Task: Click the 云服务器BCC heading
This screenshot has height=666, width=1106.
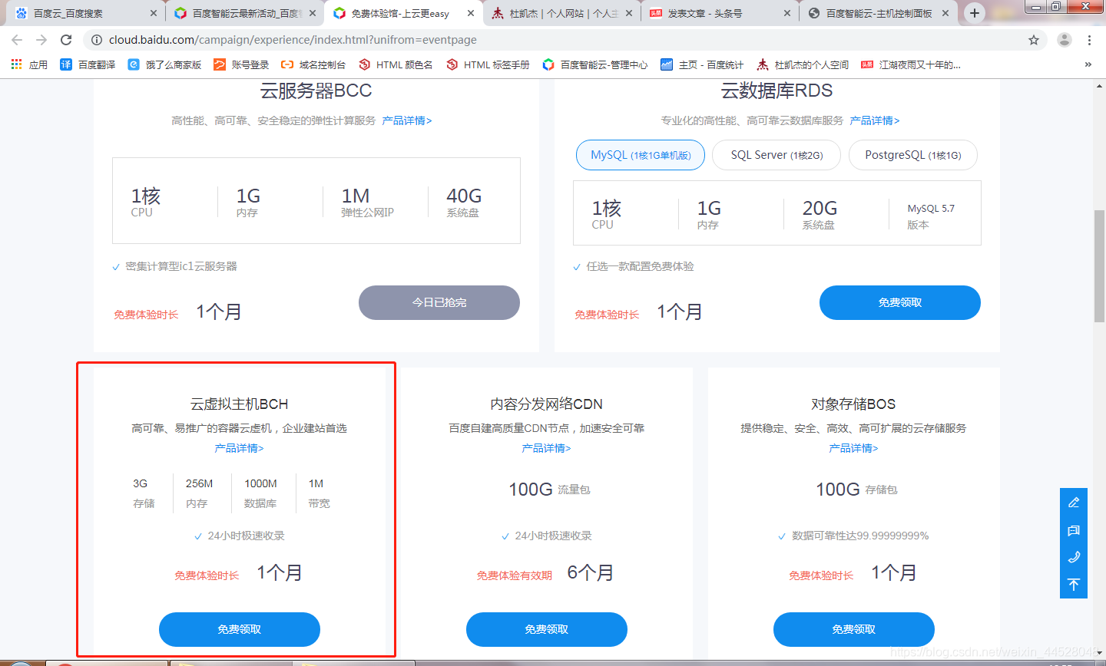Action: pos(316,91)
